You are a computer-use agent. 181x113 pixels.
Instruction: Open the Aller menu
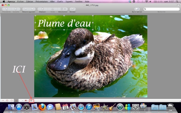(52, 1)
